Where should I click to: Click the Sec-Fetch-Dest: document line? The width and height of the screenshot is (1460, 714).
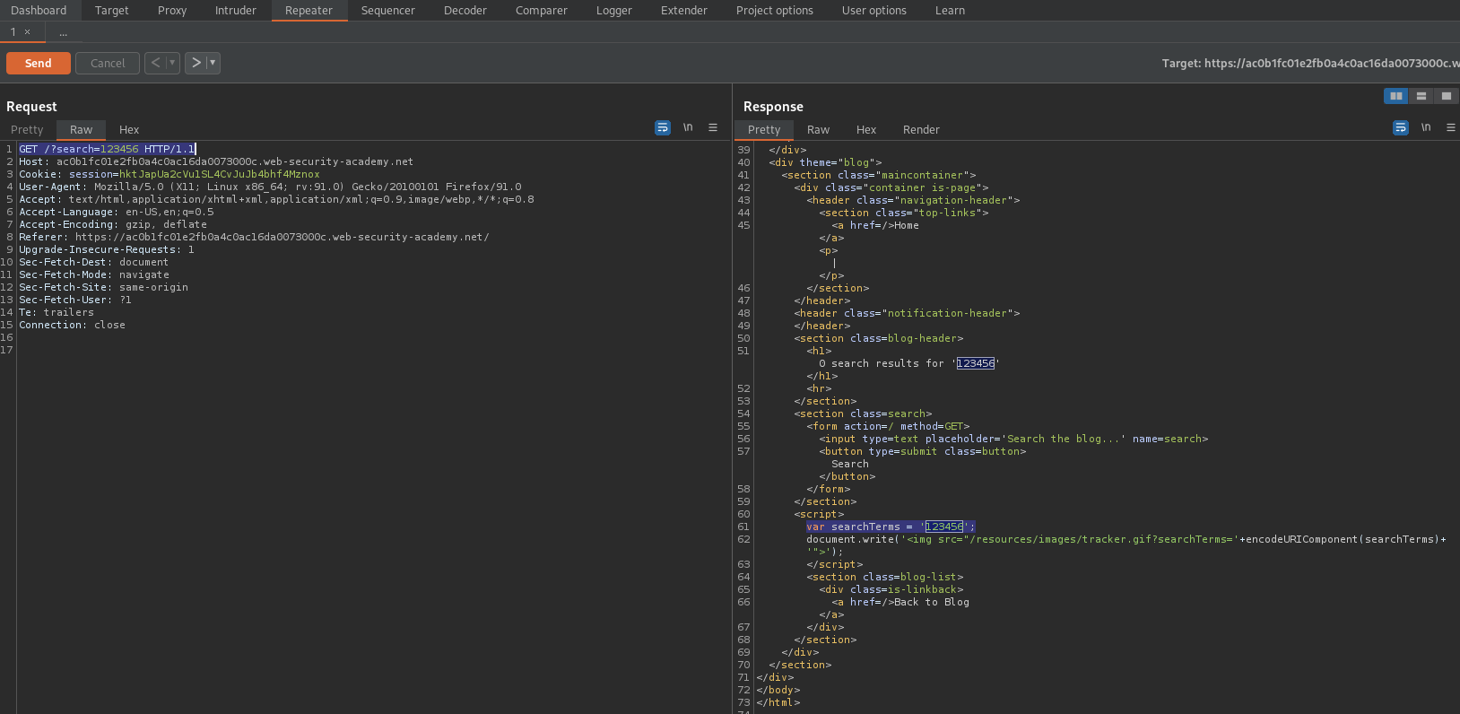(x=94, y=262)
